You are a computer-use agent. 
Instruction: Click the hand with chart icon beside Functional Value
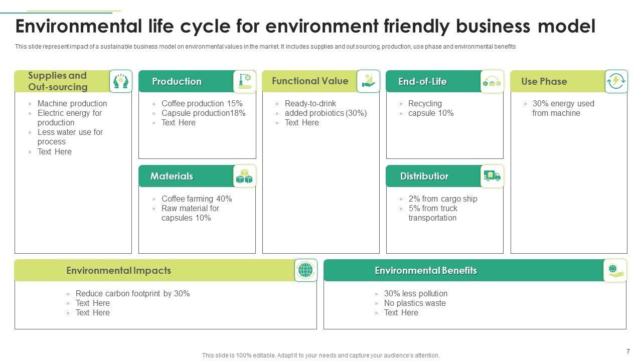coord(368,81)
